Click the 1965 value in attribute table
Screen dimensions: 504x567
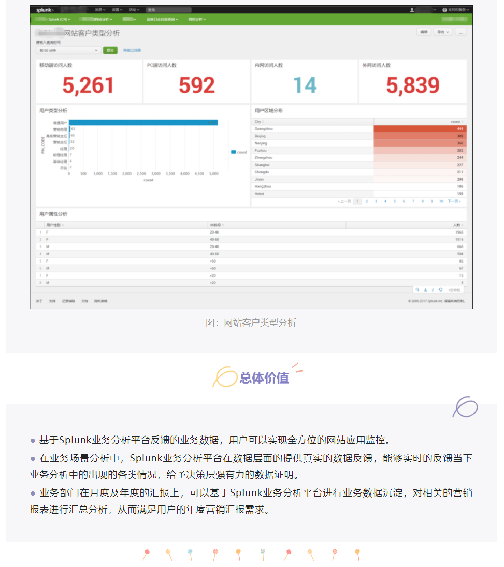(459, 232)
